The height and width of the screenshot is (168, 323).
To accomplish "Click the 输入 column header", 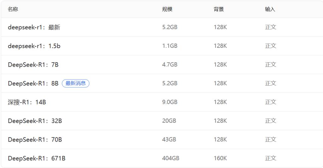I will point(270,9).
